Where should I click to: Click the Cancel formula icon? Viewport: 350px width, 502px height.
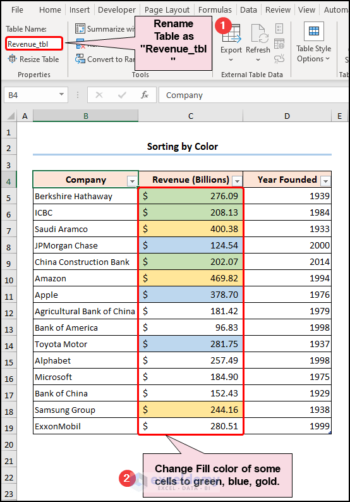(99, 95)
